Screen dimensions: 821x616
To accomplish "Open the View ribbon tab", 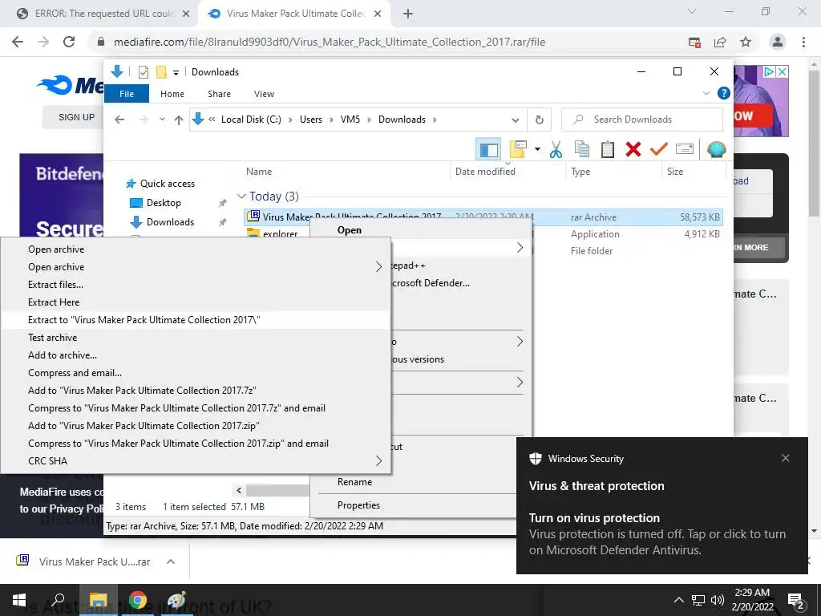I will tap(264, 94).
